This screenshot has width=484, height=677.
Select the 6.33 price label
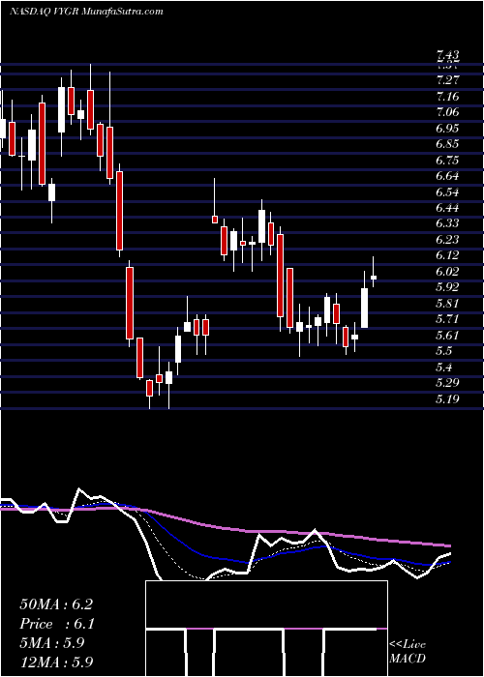[x=447, y=223]
